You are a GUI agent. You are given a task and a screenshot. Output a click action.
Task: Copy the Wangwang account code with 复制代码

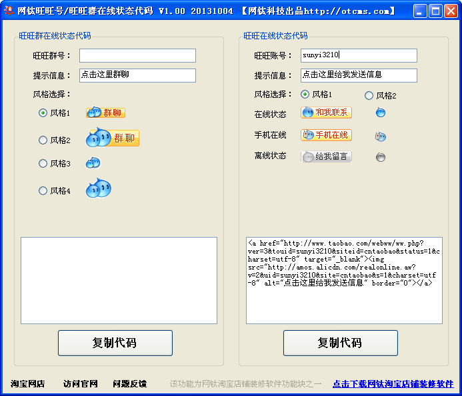click(x=341, y=343)
